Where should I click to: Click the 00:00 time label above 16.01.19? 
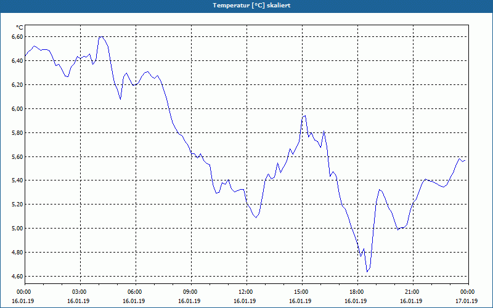pos(23,292)
